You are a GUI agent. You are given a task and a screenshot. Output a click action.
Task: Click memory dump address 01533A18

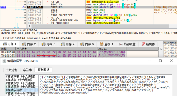(x=8, y=52)
